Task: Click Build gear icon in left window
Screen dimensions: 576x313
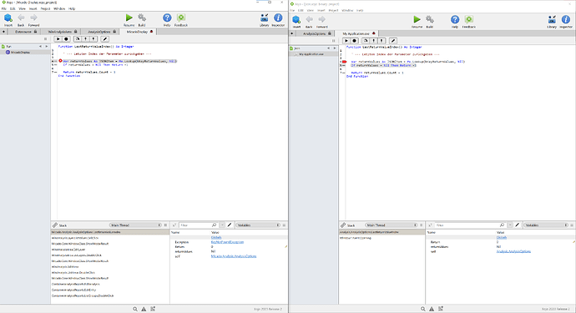Action: [x=142, y=18]
